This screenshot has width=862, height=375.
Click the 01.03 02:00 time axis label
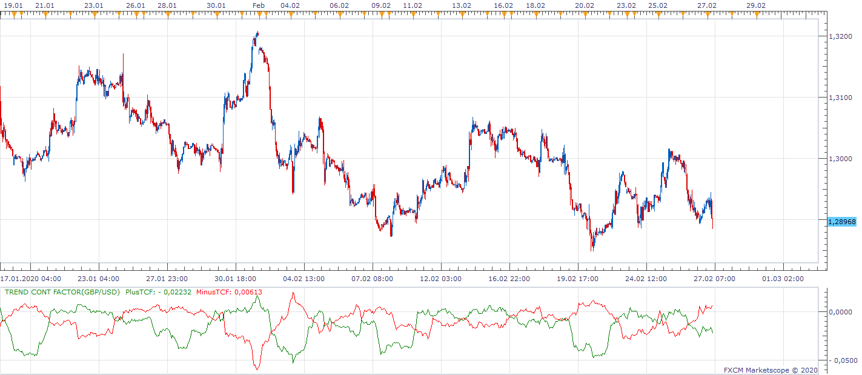point(783,279)
